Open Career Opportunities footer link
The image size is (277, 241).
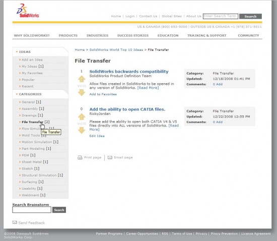142,233
